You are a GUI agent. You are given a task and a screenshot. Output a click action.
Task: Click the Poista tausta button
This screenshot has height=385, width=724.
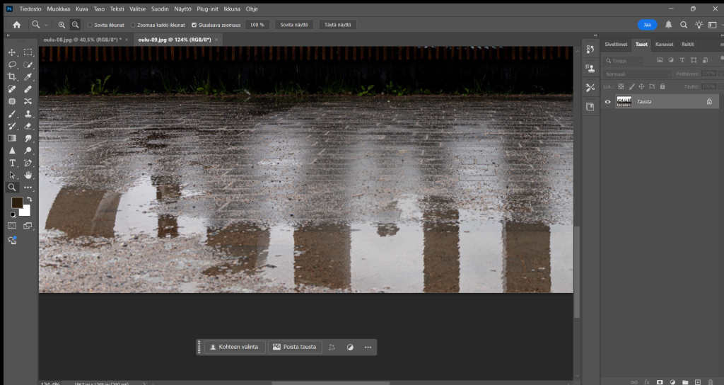295,347
